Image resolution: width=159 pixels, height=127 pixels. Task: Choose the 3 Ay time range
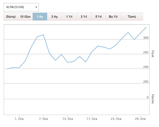55,17
